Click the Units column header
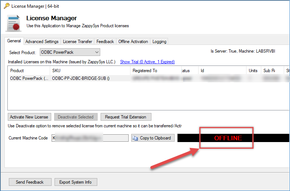Image resolution: width=290 pixels, height=191 pixels. 254,71
